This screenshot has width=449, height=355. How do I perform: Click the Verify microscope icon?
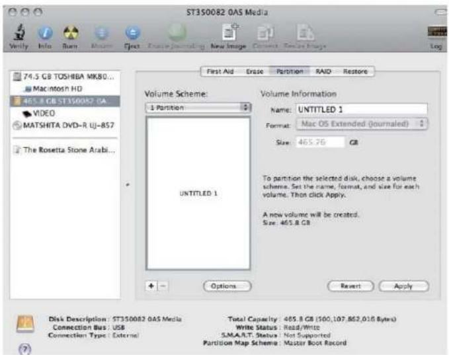tap(19, 32)
